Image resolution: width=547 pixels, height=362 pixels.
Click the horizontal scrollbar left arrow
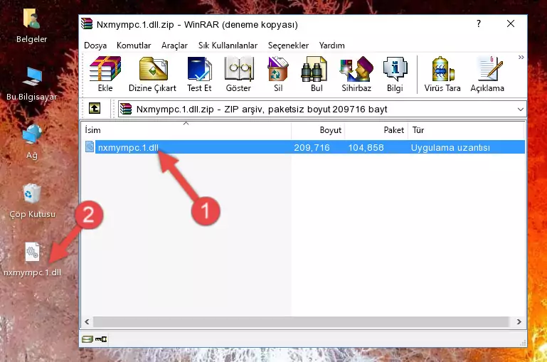tap(87, 322)
